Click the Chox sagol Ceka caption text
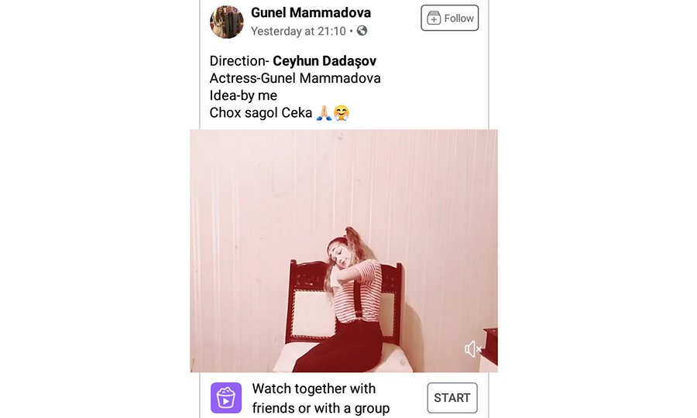697x418 pixels. point(260,113)
